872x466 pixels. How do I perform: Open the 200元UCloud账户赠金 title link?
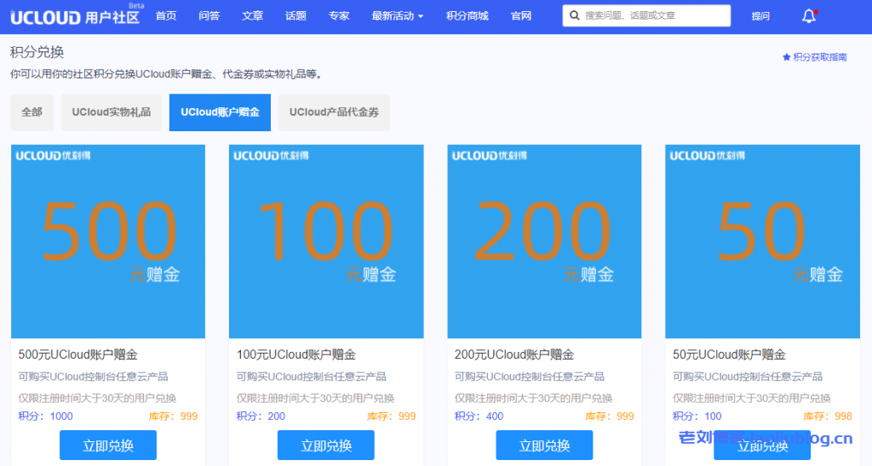[x=513, y=354]
